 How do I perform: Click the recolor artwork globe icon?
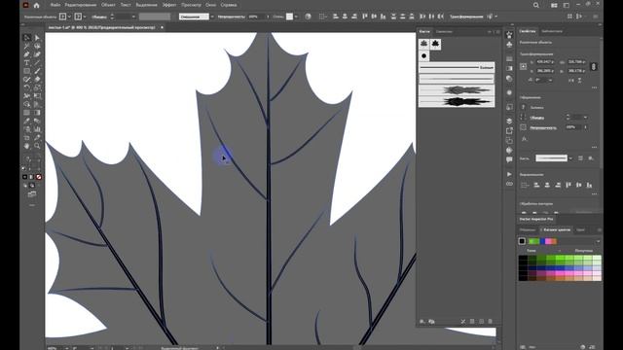(x=308, y=17)
